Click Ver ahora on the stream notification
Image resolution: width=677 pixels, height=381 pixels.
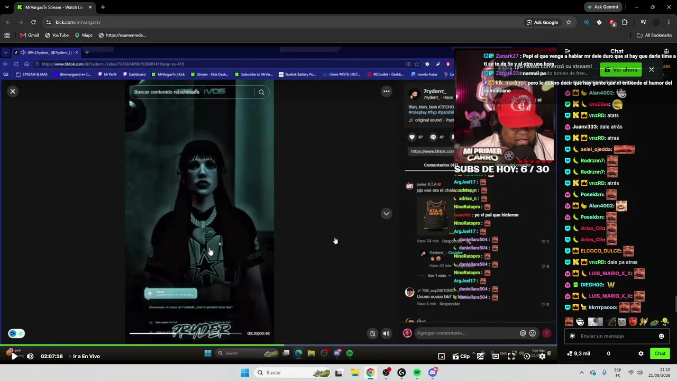coord(621,70)
